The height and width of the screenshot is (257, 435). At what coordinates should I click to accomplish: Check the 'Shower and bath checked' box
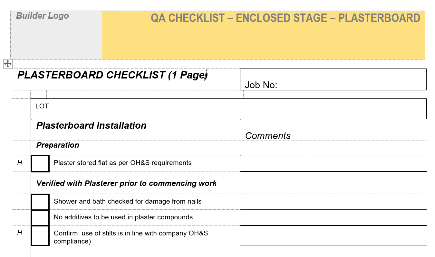(x=40, y=202)
